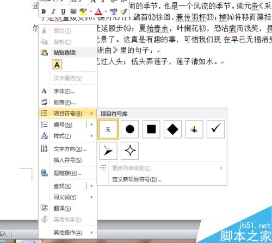Apply the yellow text highlight color
Screen dimensions: 272x243
[83, 12]
